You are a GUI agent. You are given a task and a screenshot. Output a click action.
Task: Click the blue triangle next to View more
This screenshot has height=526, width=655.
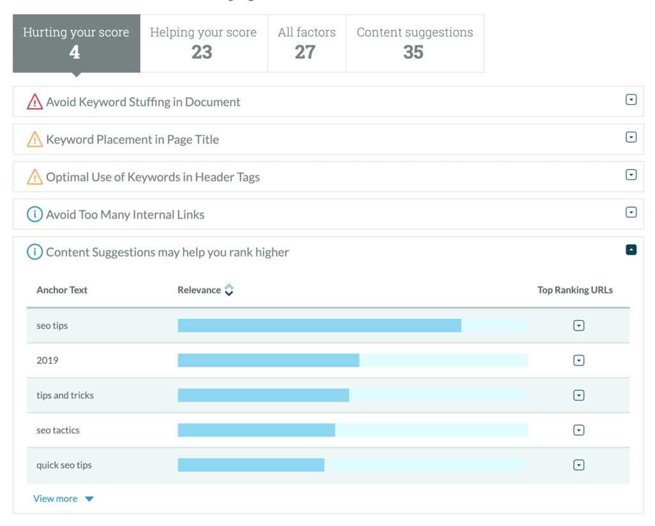[90, 499]
